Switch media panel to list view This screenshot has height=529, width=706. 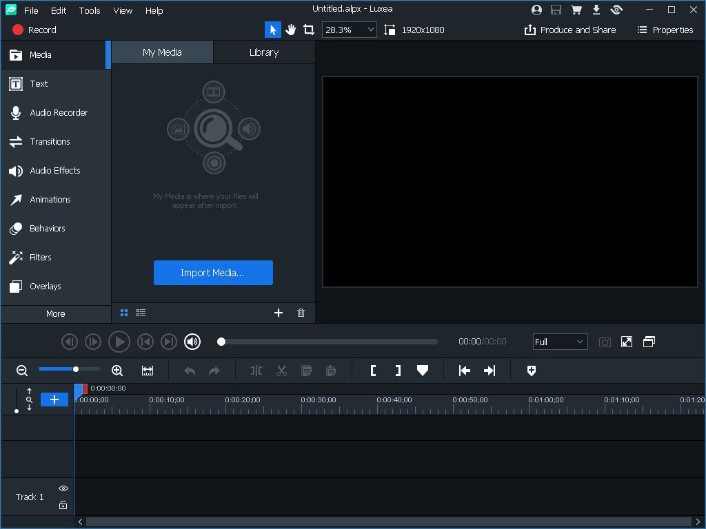point(141,313)
